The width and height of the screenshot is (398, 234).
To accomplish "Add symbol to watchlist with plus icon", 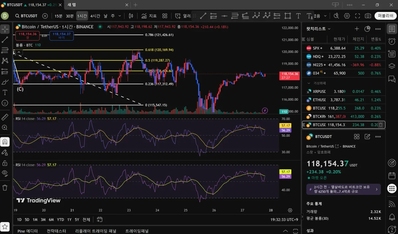I will (x=357, y=29).
